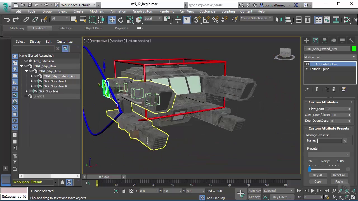Open the Modifier List dropdown
358x201 pixels.
[330, 57]
